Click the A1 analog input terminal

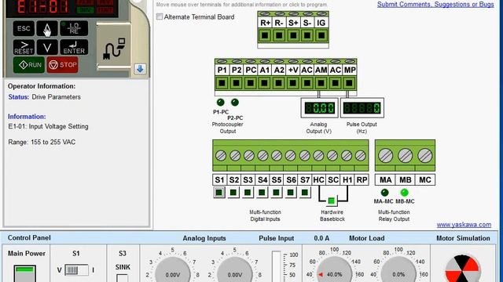[x=264, y=83]
